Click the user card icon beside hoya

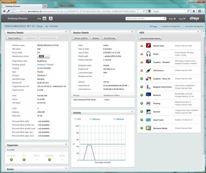click(151, 26)
